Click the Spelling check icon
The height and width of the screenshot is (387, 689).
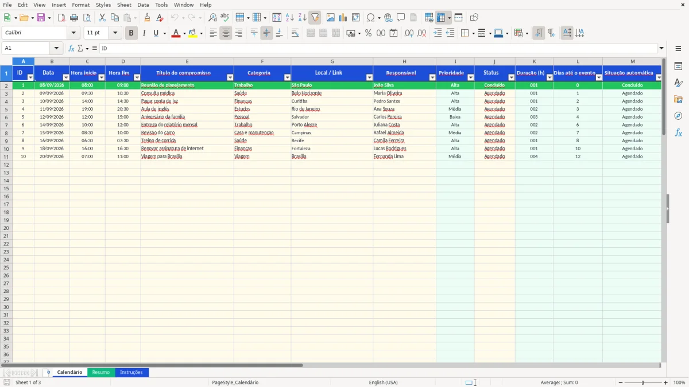(225, 18)
